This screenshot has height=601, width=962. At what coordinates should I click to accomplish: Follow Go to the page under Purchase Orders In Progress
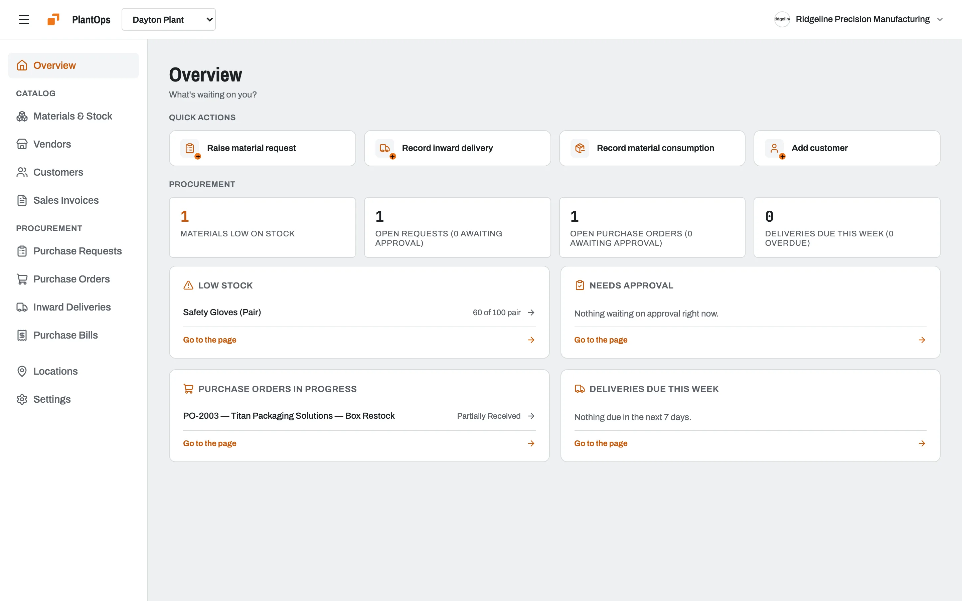pos(359,443)
